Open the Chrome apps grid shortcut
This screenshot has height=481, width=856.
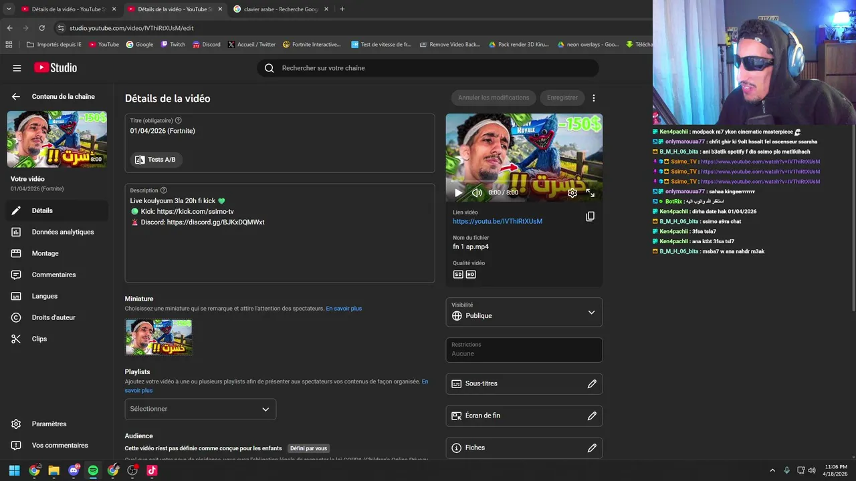tap(9, 45)
